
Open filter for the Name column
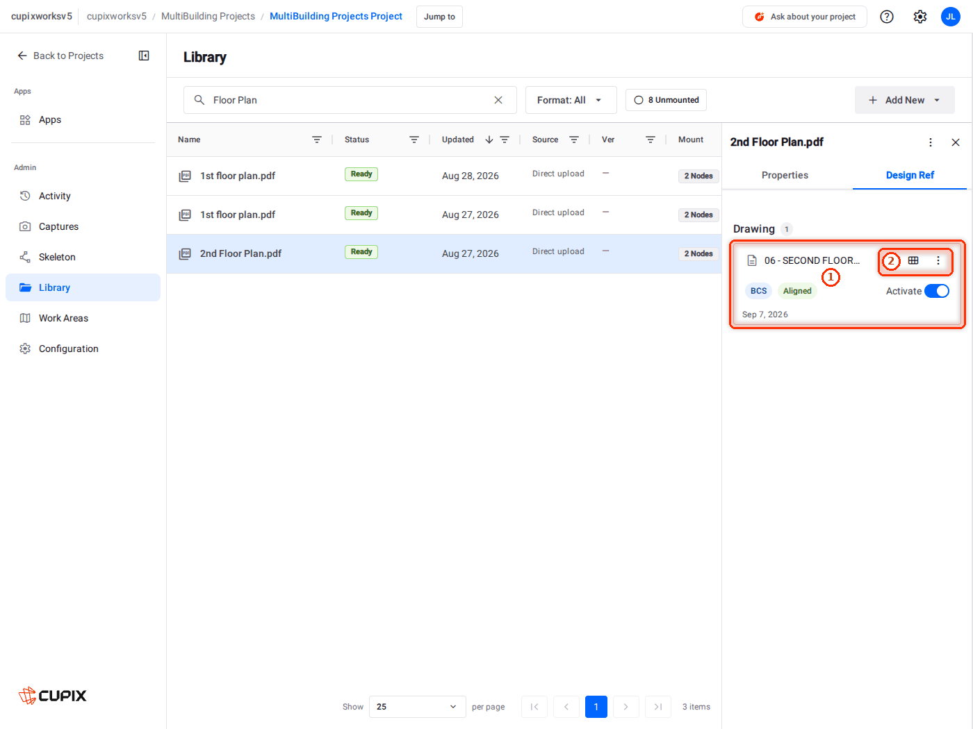317,140
